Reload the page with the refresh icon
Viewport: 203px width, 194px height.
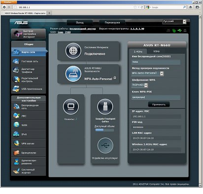tap(142, 7)
